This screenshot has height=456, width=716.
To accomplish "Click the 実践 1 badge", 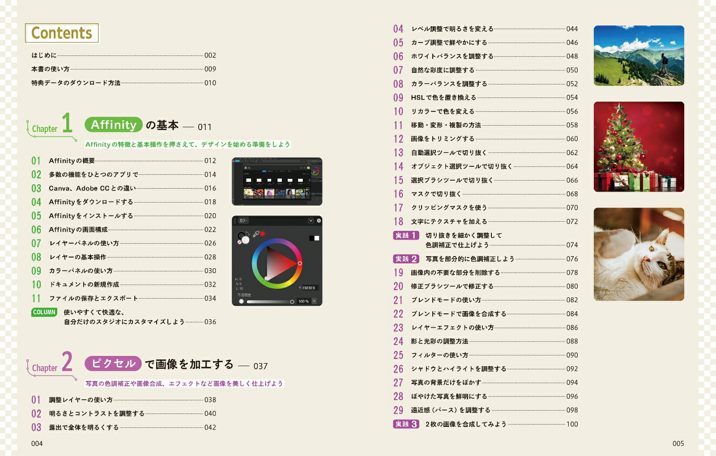I will [406, 236].
